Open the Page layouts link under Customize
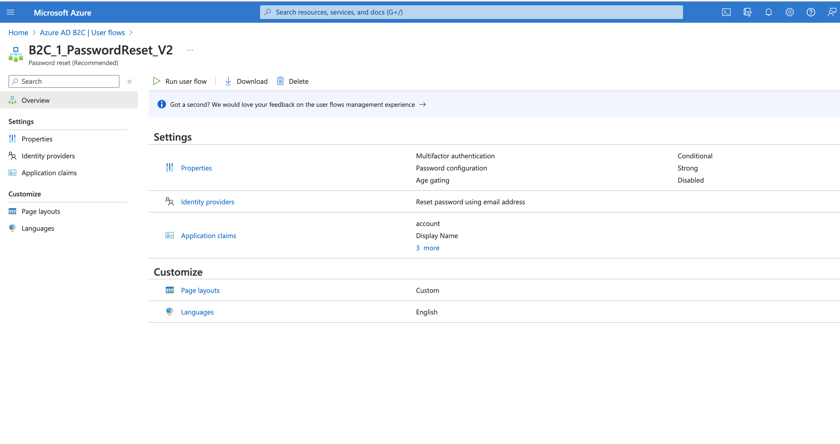 click(200, 290)
